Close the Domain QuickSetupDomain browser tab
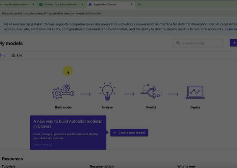This screenshot has height=168, width=237. click(82, 4)
